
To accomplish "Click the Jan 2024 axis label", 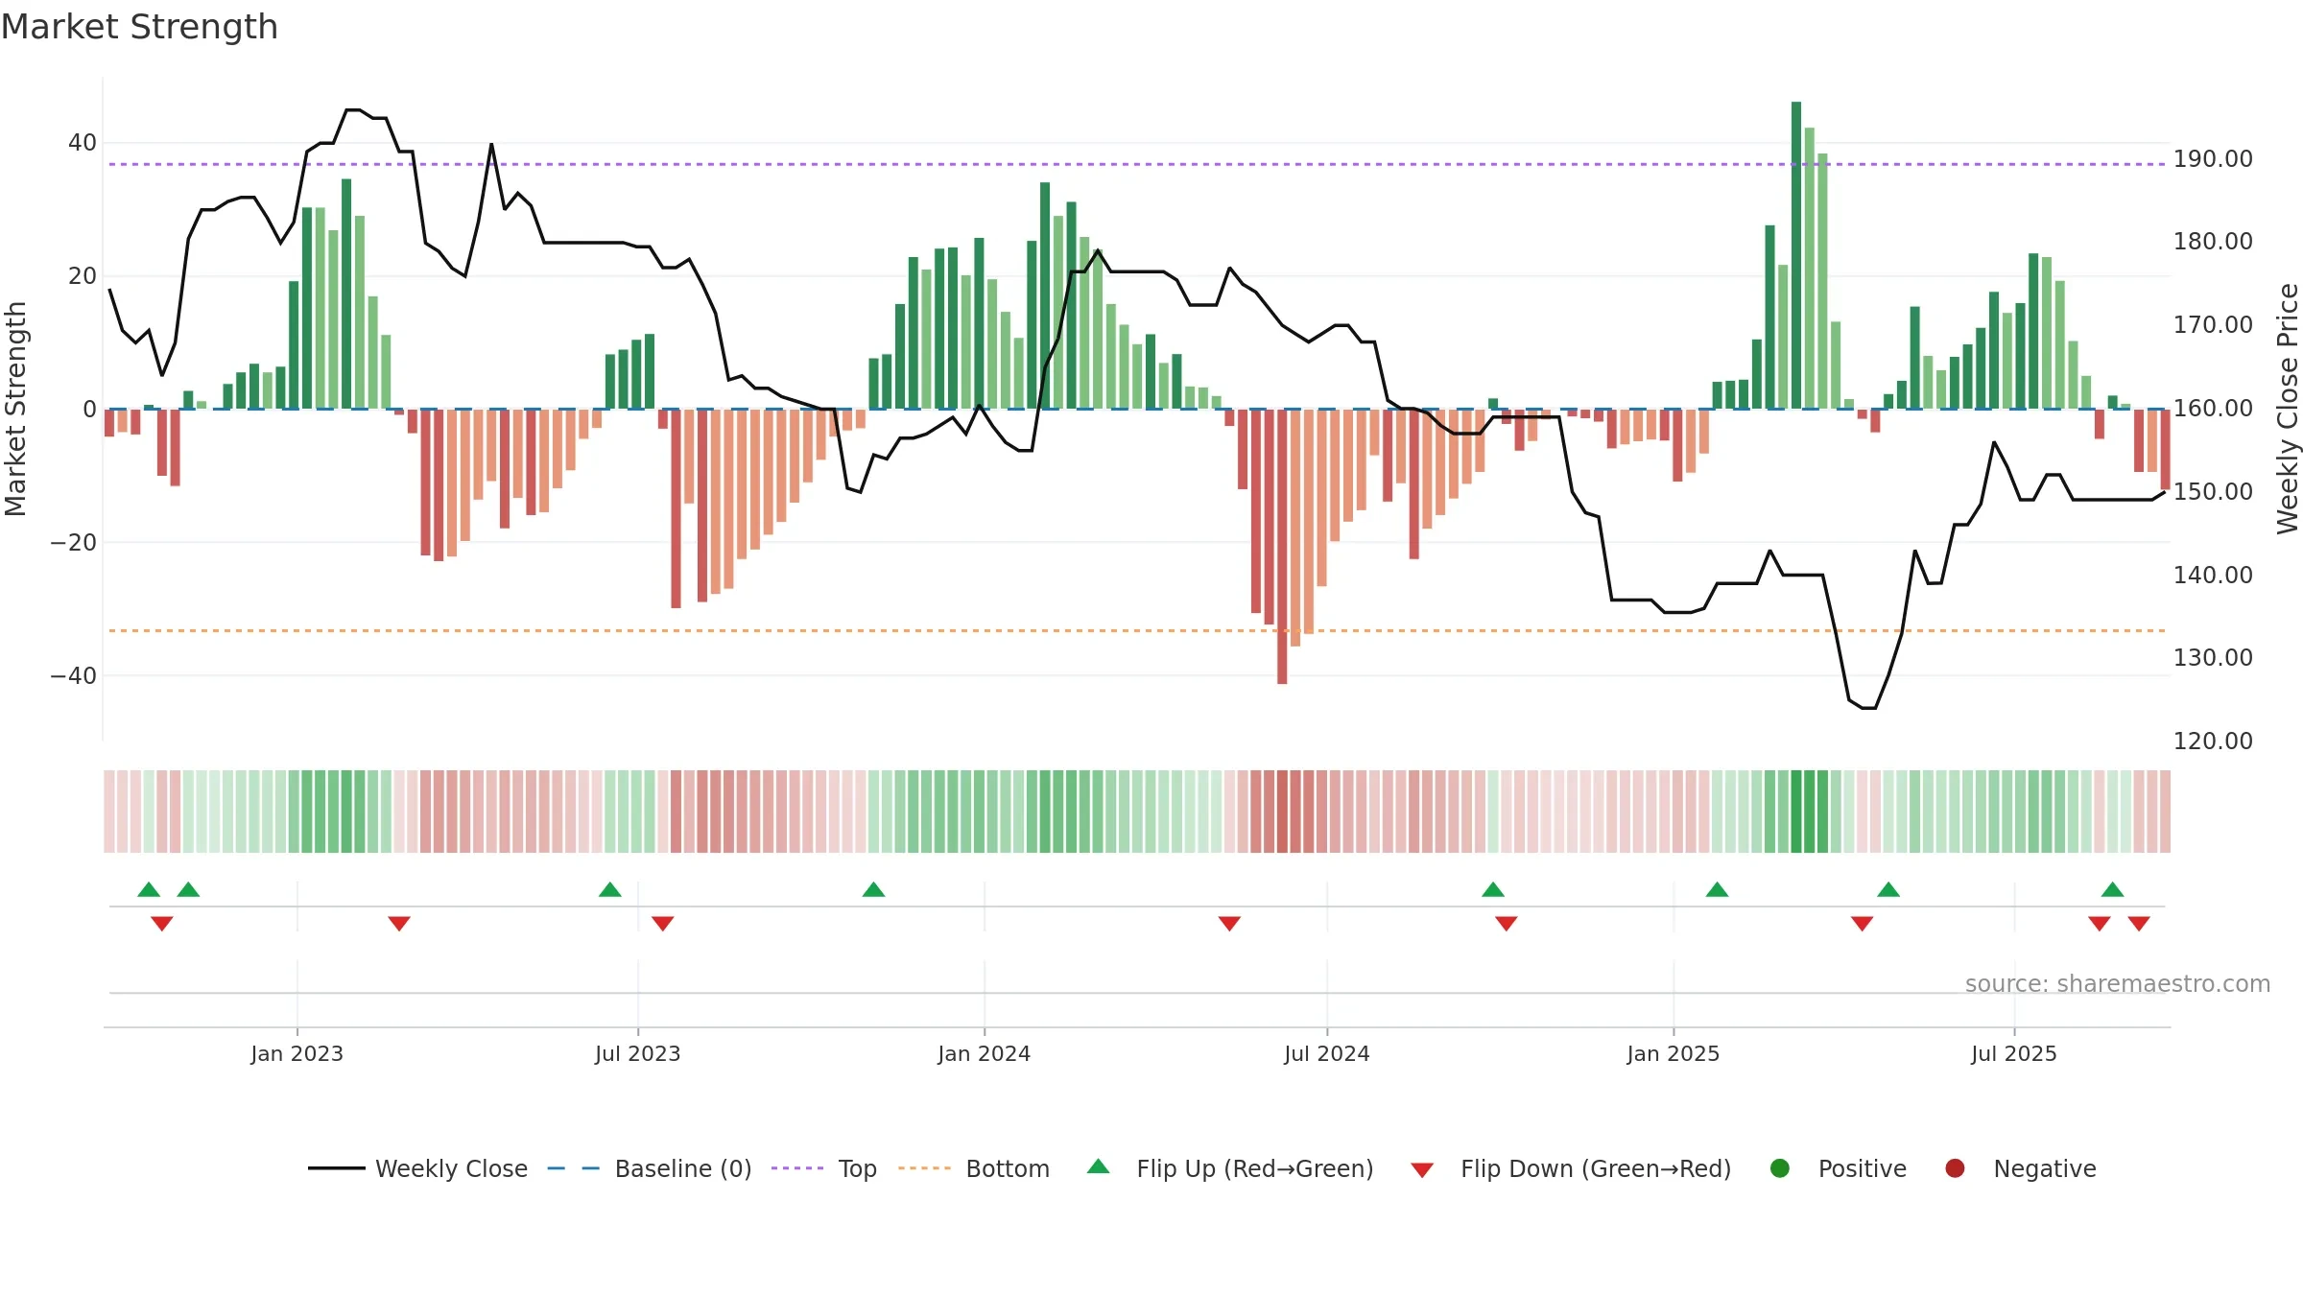I will point(985,1053).
